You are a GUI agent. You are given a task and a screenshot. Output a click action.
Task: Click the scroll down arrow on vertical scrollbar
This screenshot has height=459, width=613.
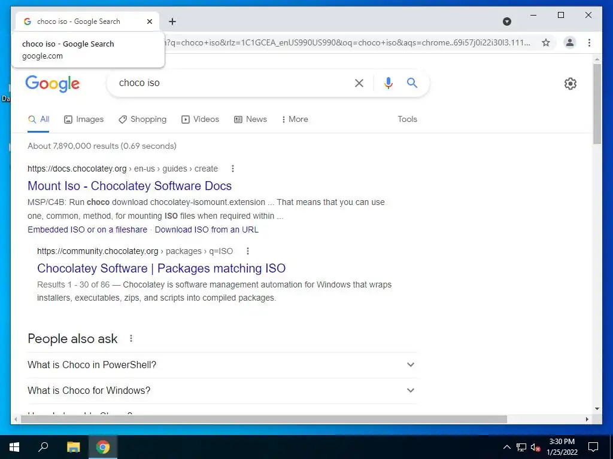pyautogui.click(x=597, y=409)
